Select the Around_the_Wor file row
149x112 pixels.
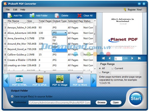coord(48,44)
